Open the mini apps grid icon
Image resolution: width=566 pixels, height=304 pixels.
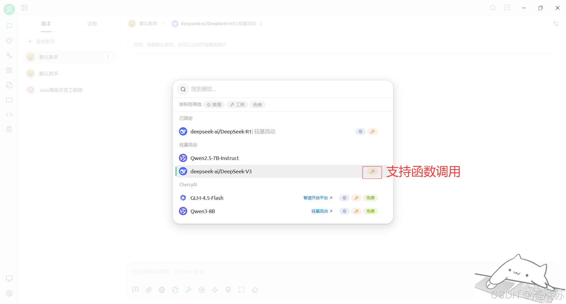click(x=9, y=70)
